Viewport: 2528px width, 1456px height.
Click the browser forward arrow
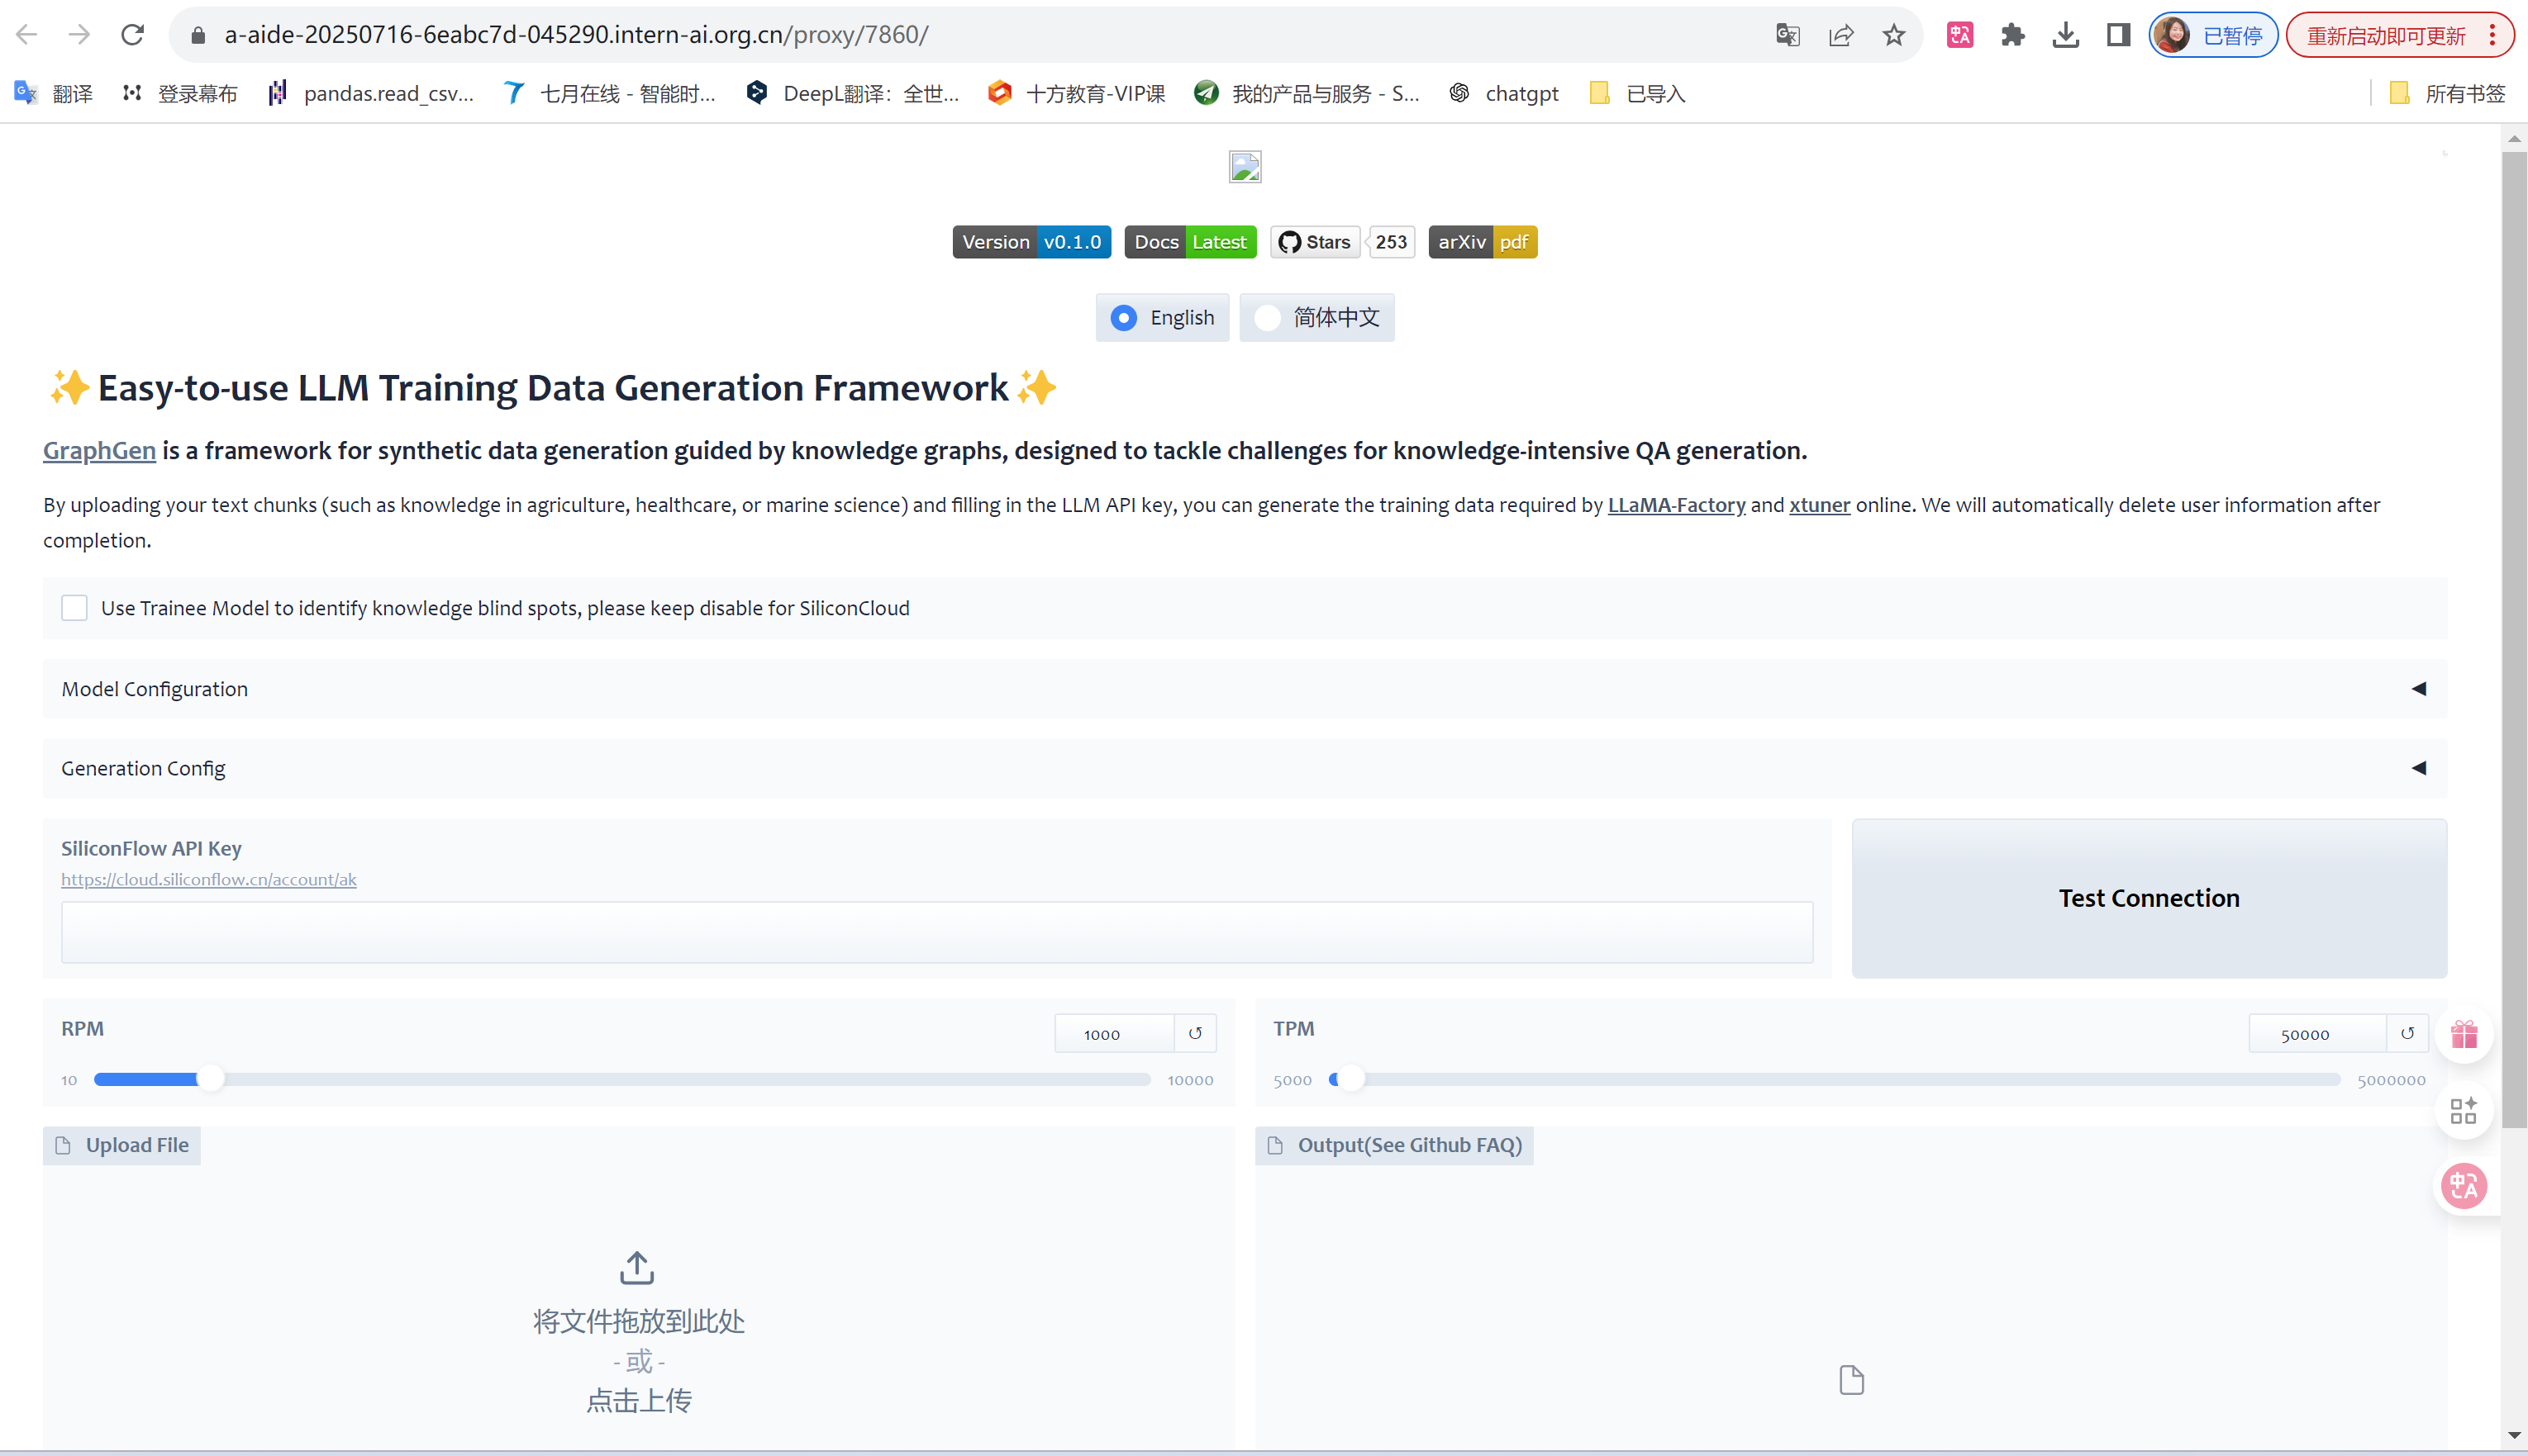pos(79,35)
